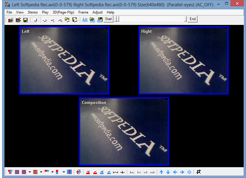
Task: Click the folder with 3D glasses icon
Action: click(x=92, y=20)
